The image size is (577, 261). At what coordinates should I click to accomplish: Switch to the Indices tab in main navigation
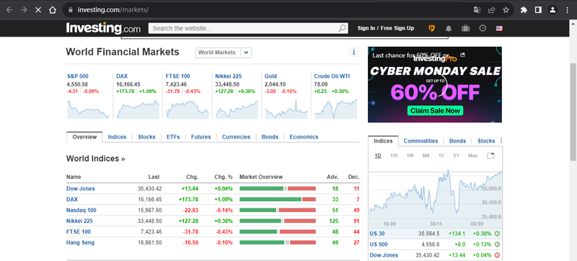[117, 137]
